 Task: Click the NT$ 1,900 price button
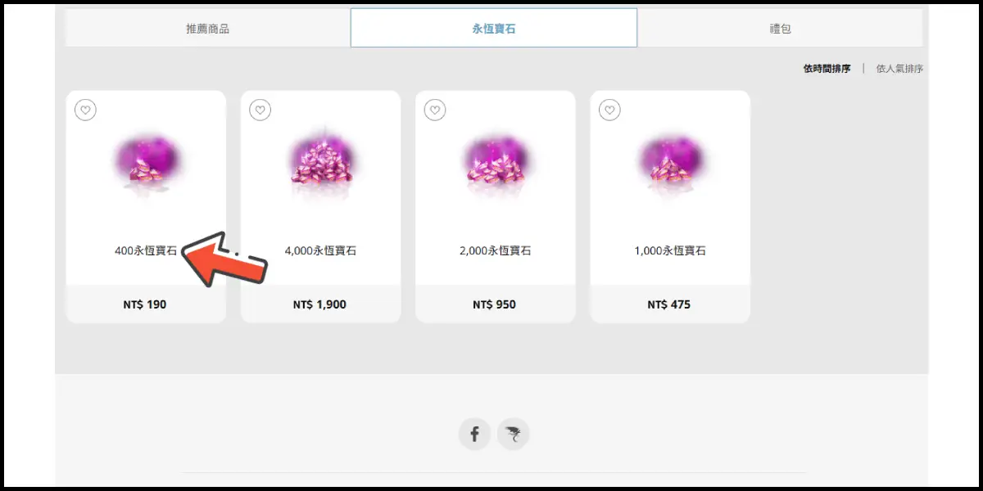[320, 304]
